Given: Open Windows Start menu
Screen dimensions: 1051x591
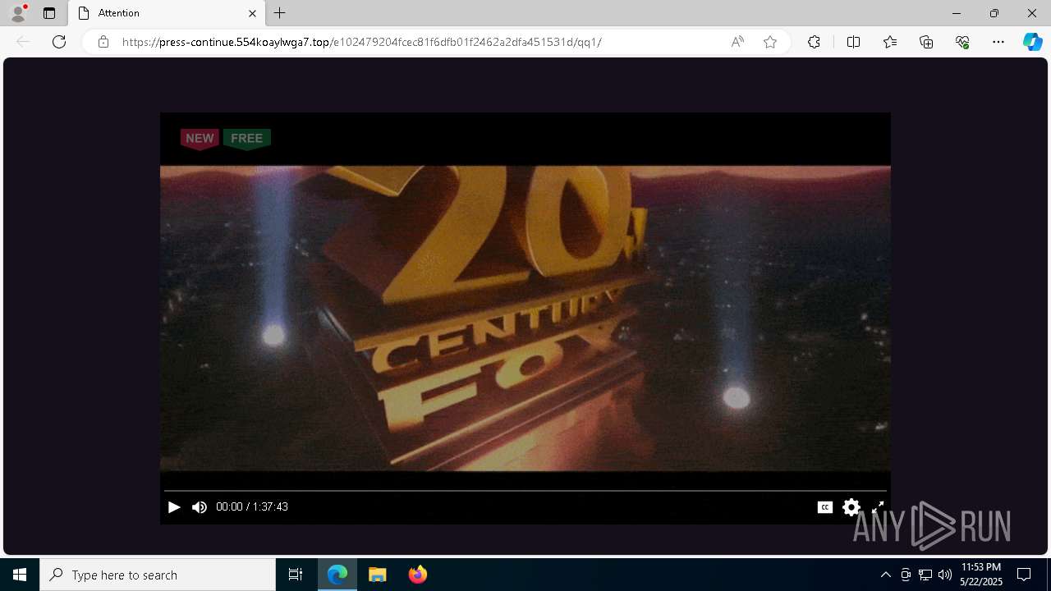Looking at the screenshot, I should coord(20,575).
